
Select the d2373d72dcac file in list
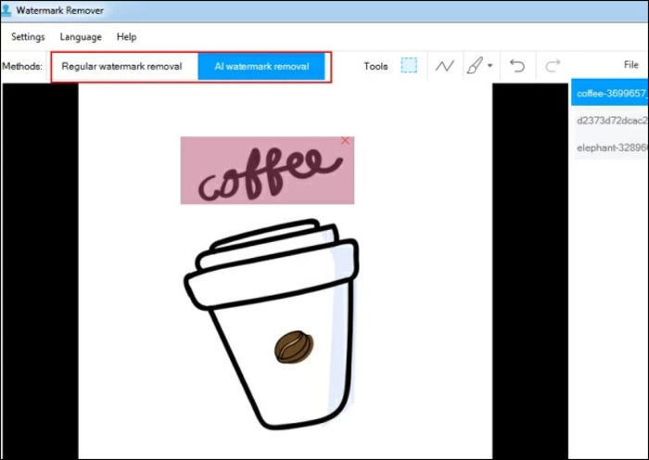[x=610, y=121]
